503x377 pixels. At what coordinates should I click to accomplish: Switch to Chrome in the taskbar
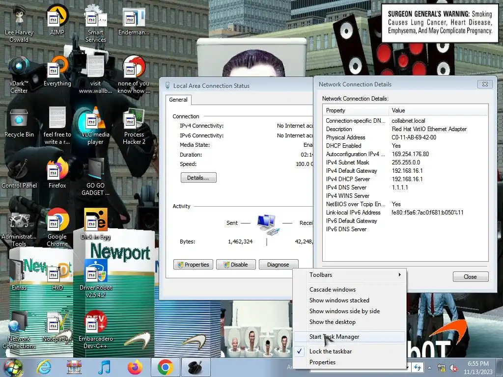165,367
